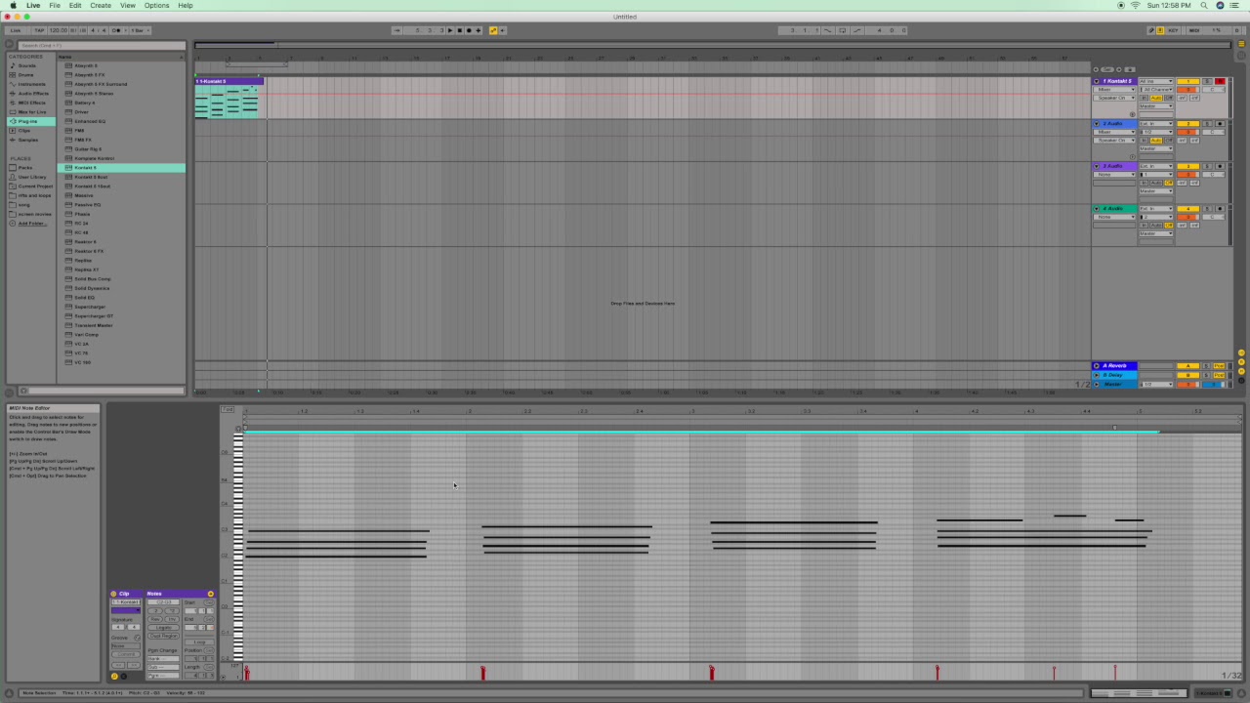Viewport: 1250px width, 703px height.
Task: Collapse the 1 Kontakt 5 track
Action: pos(1097,81)
